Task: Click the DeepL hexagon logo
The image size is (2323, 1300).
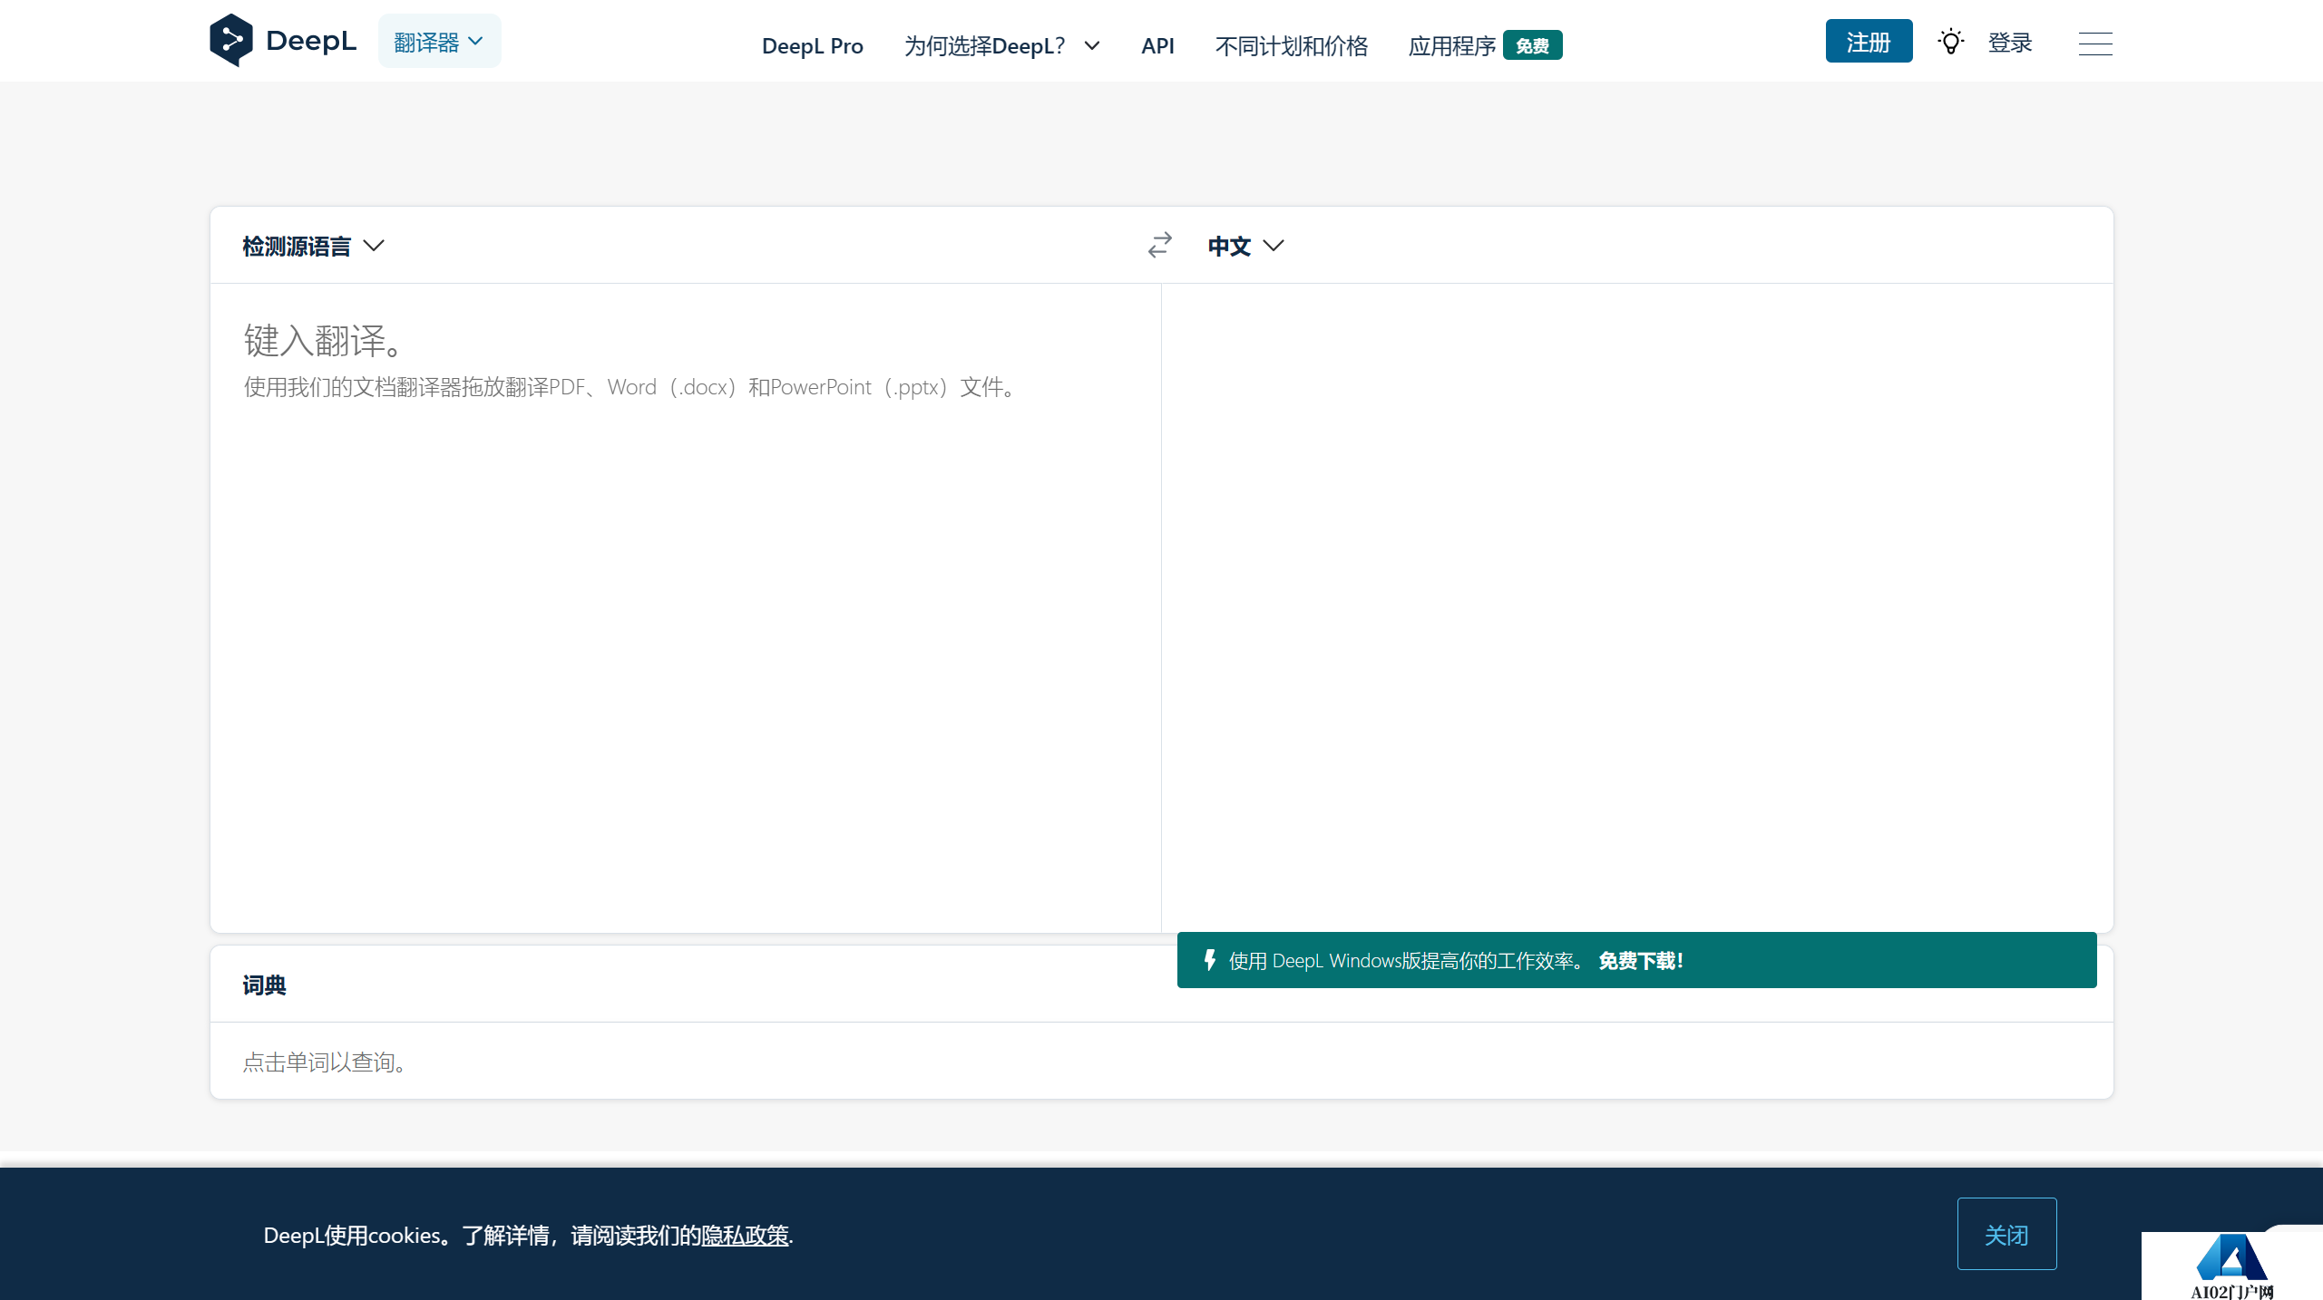Action: click(x=230, y=40)
